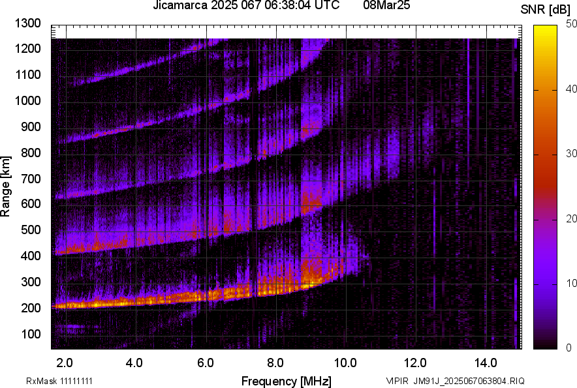This screenshot has width=577, height=388.
Task: Click the 'Range [km]' axis label
Action: pos(5,187)
